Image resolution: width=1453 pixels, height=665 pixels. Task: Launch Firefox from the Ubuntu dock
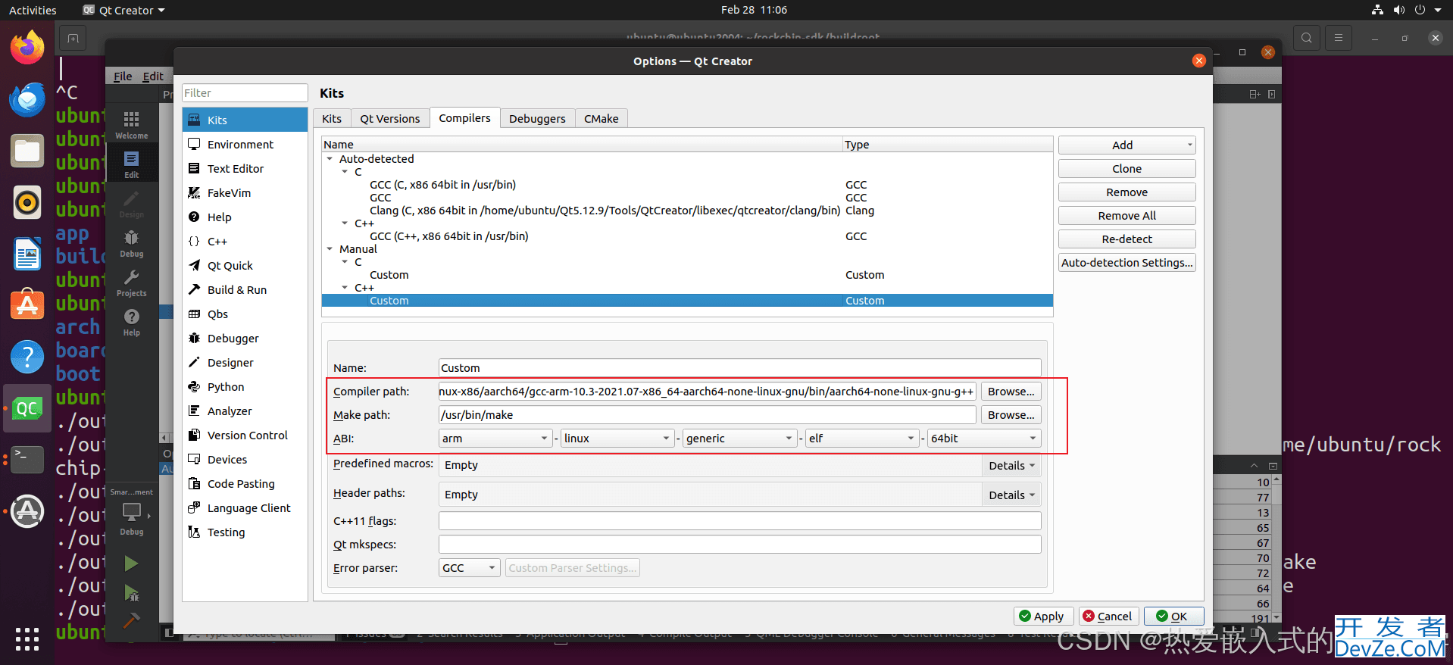pyautogui.click(x=27, y=48)
